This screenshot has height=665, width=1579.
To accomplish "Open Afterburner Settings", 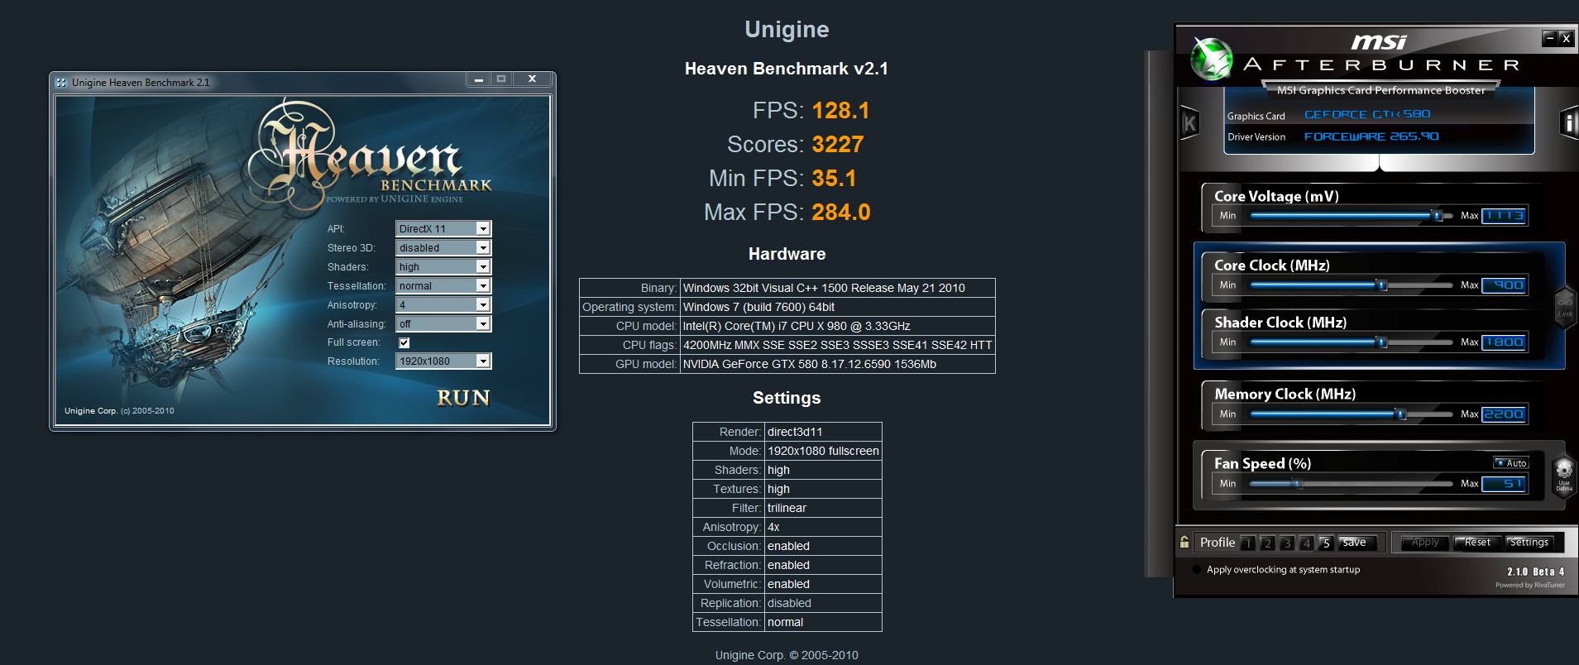I will click(x=1529, y=543).
